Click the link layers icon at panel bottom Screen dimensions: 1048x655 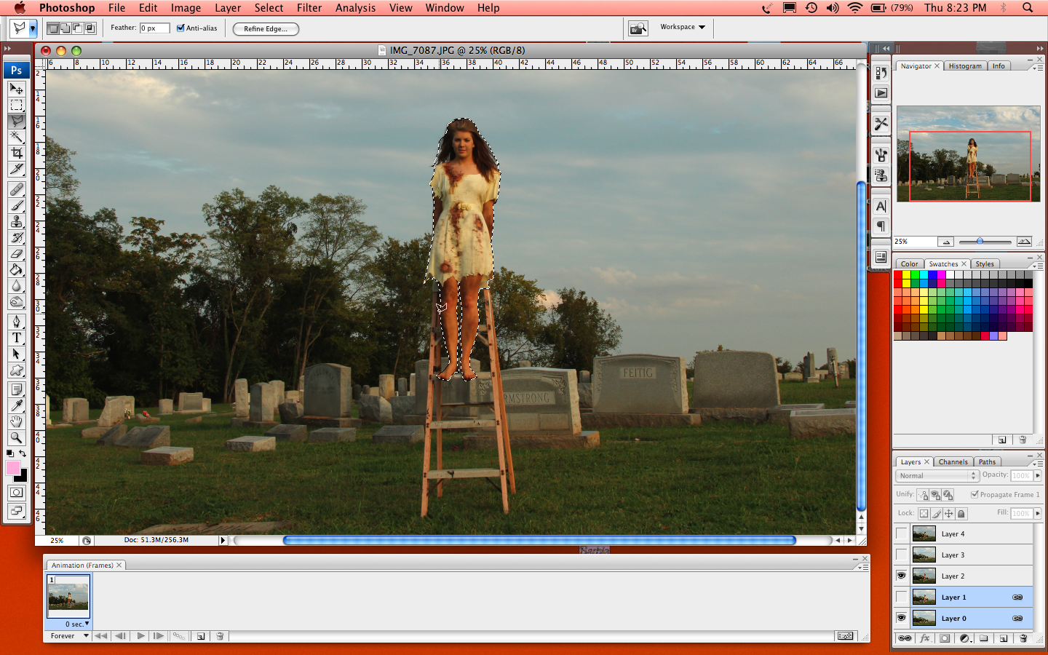[905, 638]
